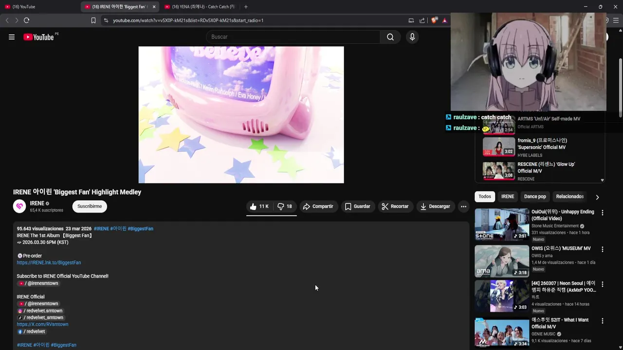
Task: Share the page via address bar icon
Action: (422, 20)
